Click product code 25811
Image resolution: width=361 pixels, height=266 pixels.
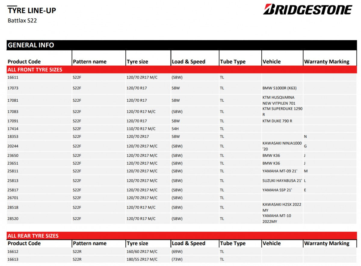(13, 171)
